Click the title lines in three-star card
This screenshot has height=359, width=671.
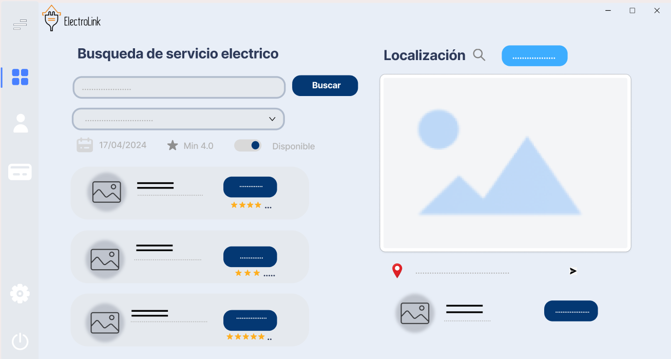coord(155,248)
